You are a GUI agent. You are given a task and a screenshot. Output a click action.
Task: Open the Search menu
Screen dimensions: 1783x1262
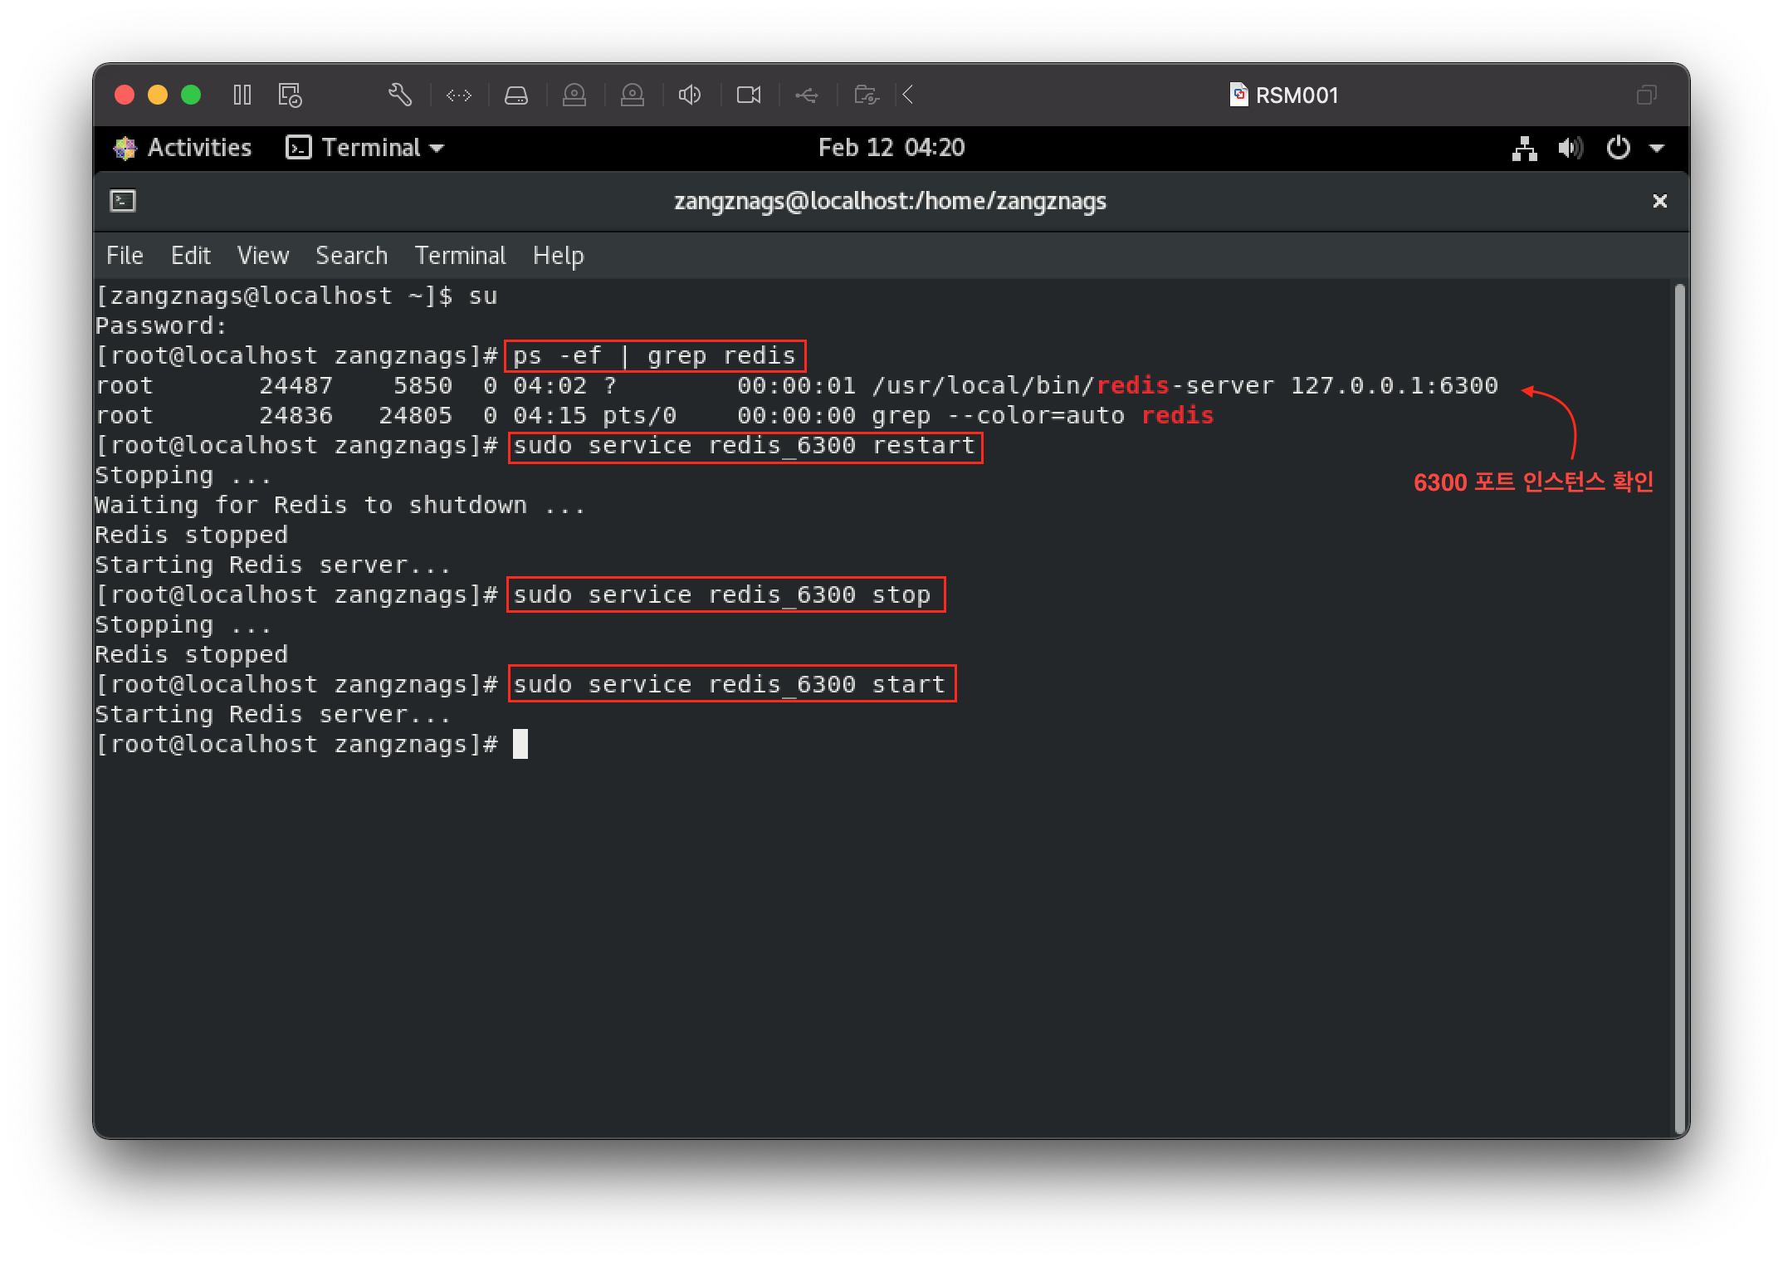pyautogui.click(x=351, y=256)
